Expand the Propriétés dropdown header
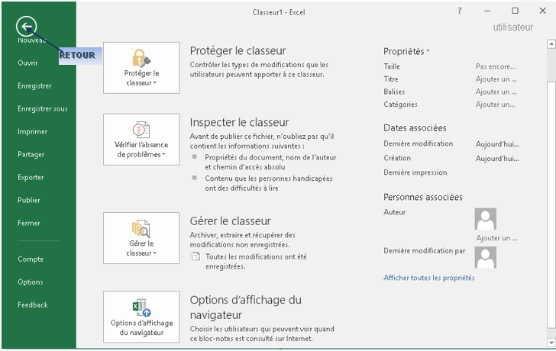This screenshot has width=556, height=351. click(x=406, y=51)
